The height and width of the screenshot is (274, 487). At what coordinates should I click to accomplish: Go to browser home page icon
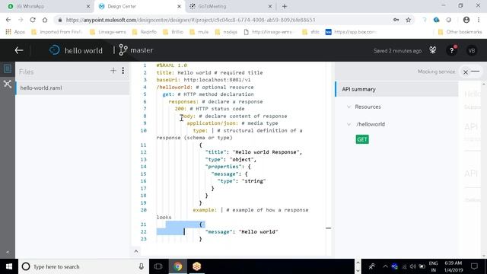(45, 20)
